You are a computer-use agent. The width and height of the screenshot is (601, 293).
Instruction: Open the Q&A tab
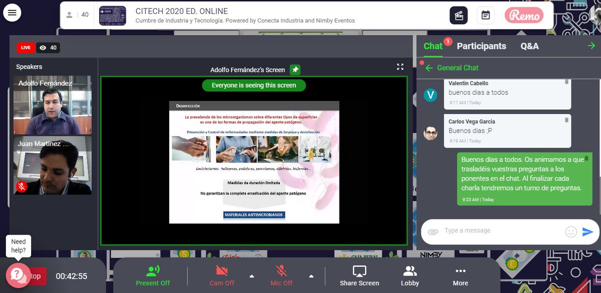coord(530,45)
